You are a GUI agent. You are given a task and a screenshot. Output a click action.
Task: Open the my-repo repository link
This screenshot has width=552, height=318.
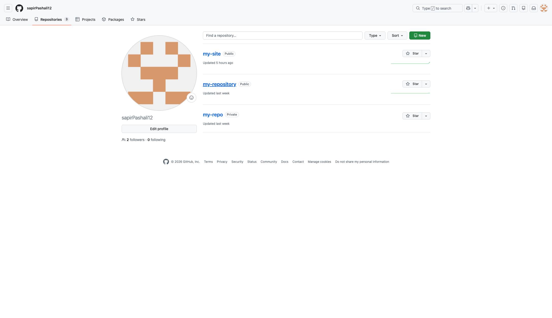pyautogui.click(x=213, y=115)
